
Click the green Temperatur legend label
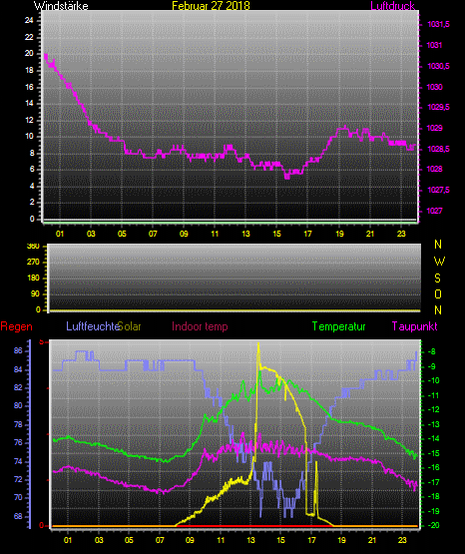(x=338, y=326)
